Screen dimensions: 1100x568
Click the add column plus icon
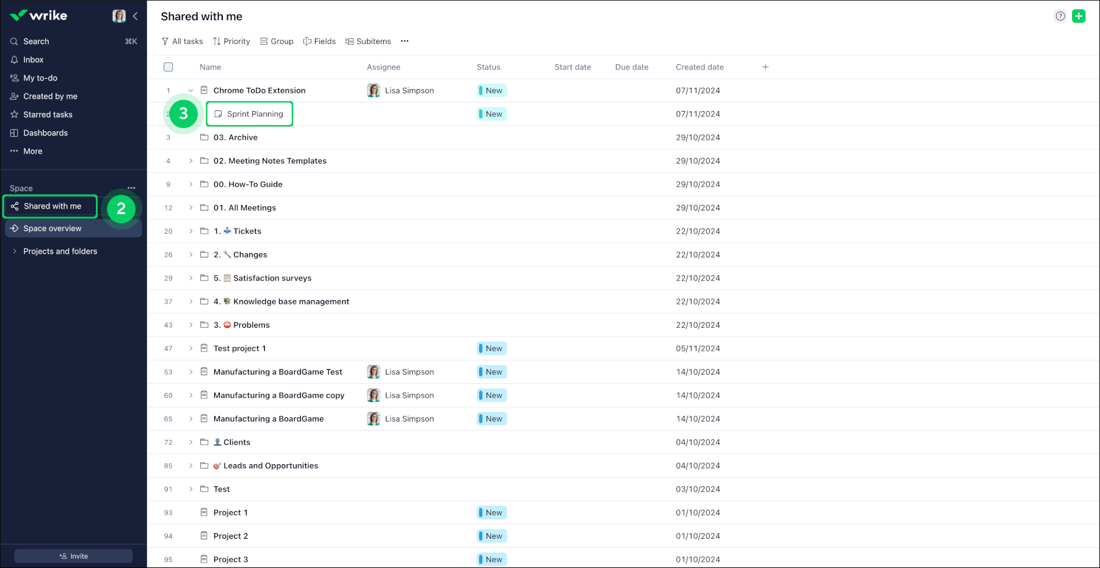point(765,67)
